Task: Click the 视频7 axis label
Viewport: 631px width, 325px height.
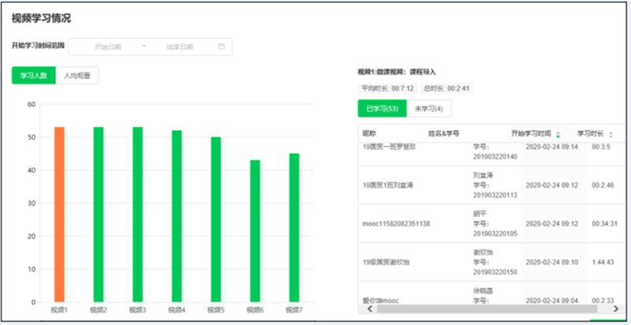Action: (294, 310)
